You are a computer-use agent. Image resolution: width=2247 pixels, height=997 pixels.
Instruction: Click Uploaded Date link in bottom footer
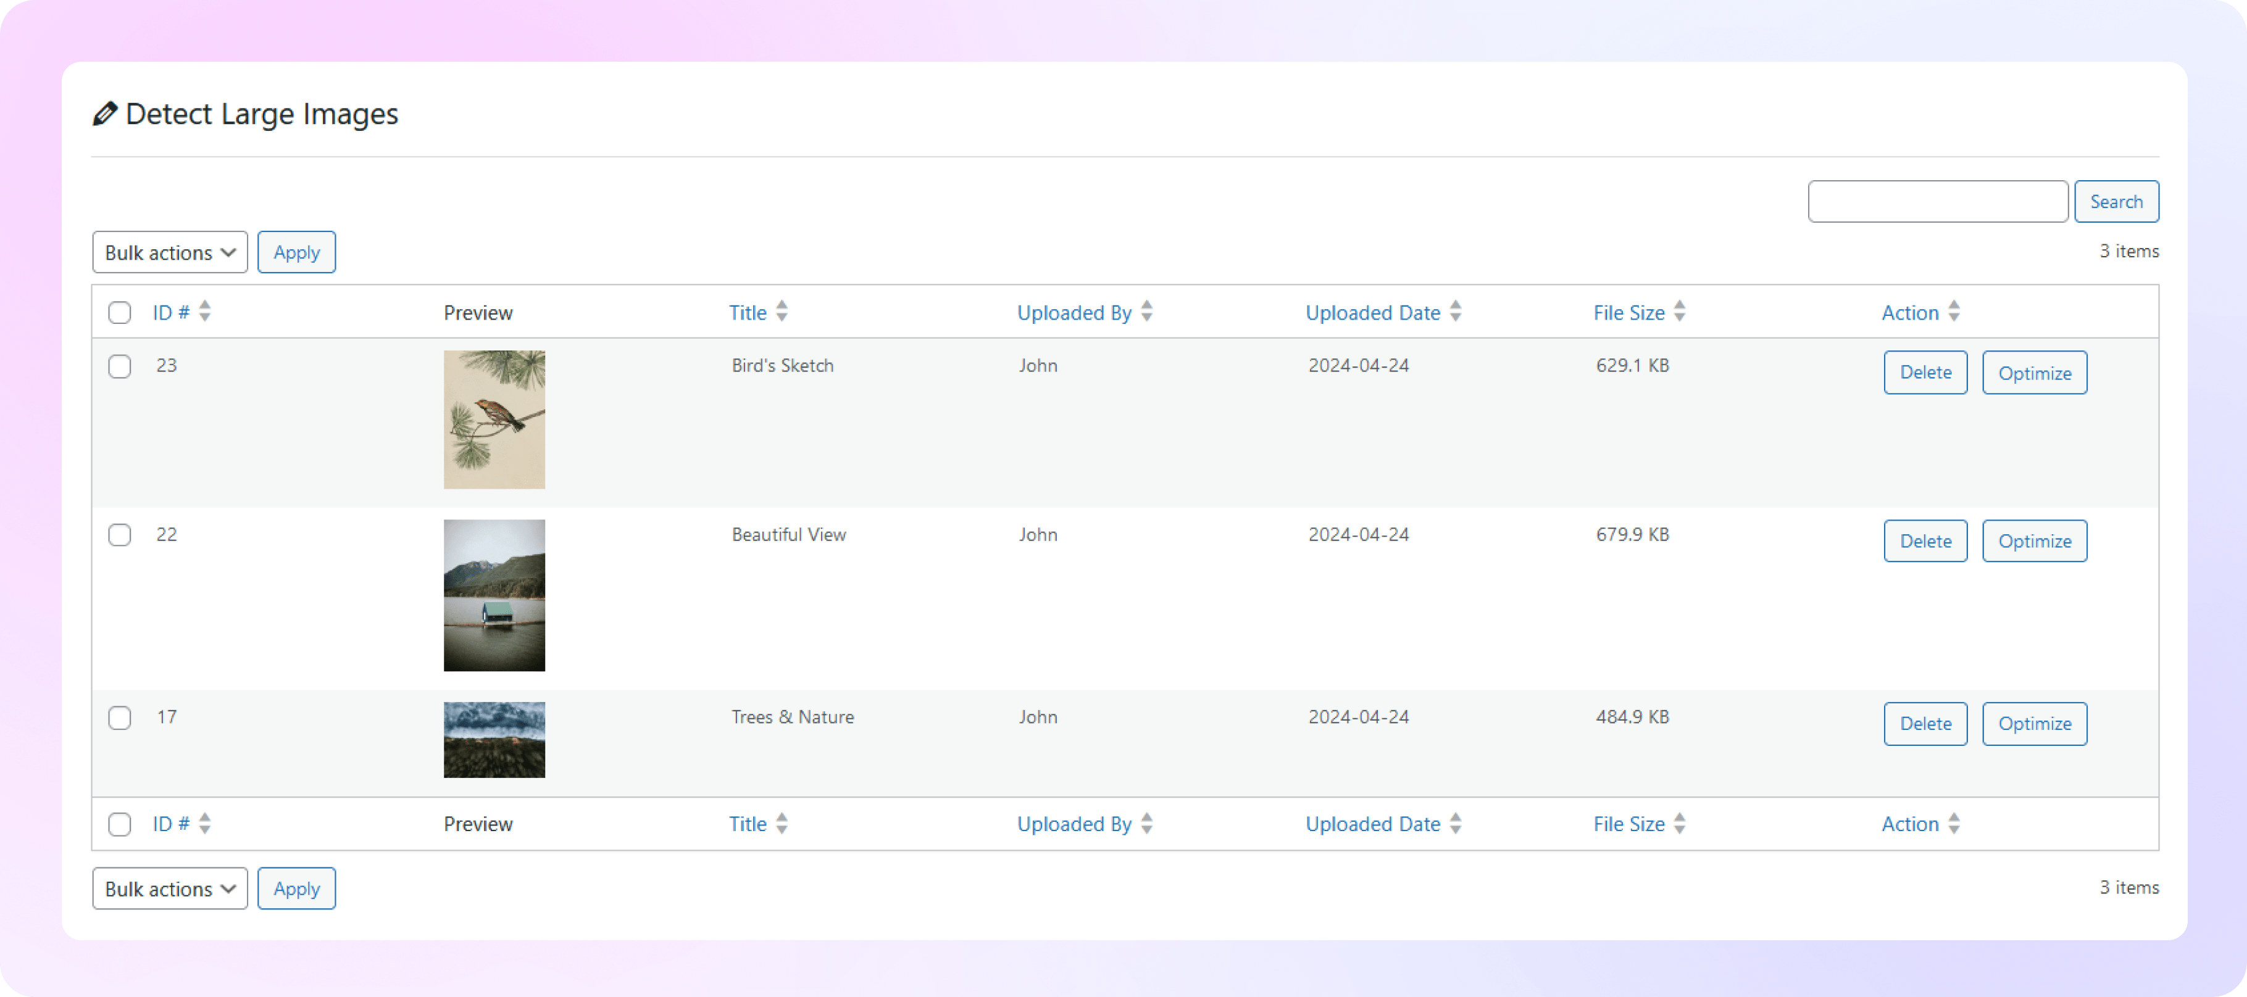[1373, 824]
